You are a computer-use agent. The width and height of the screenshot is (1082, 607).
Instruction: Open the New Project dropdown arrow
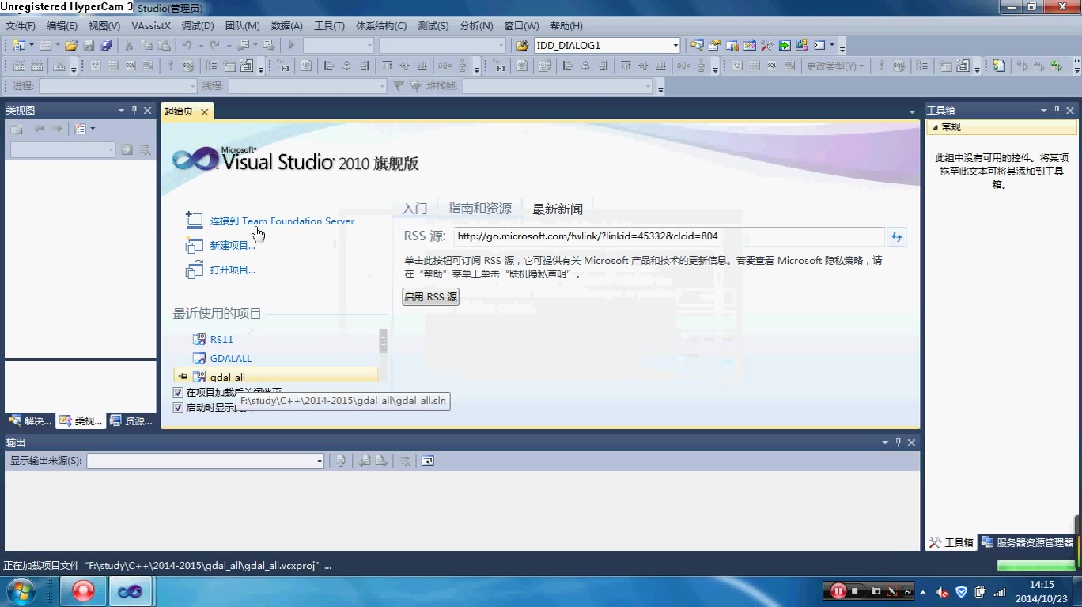(32, 45)
